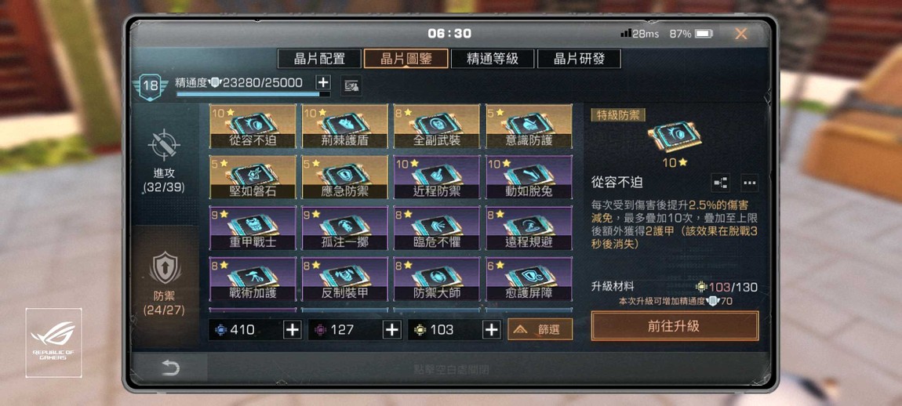
Task: Add yellow material next to 103
Action: [x=491, y=329]
